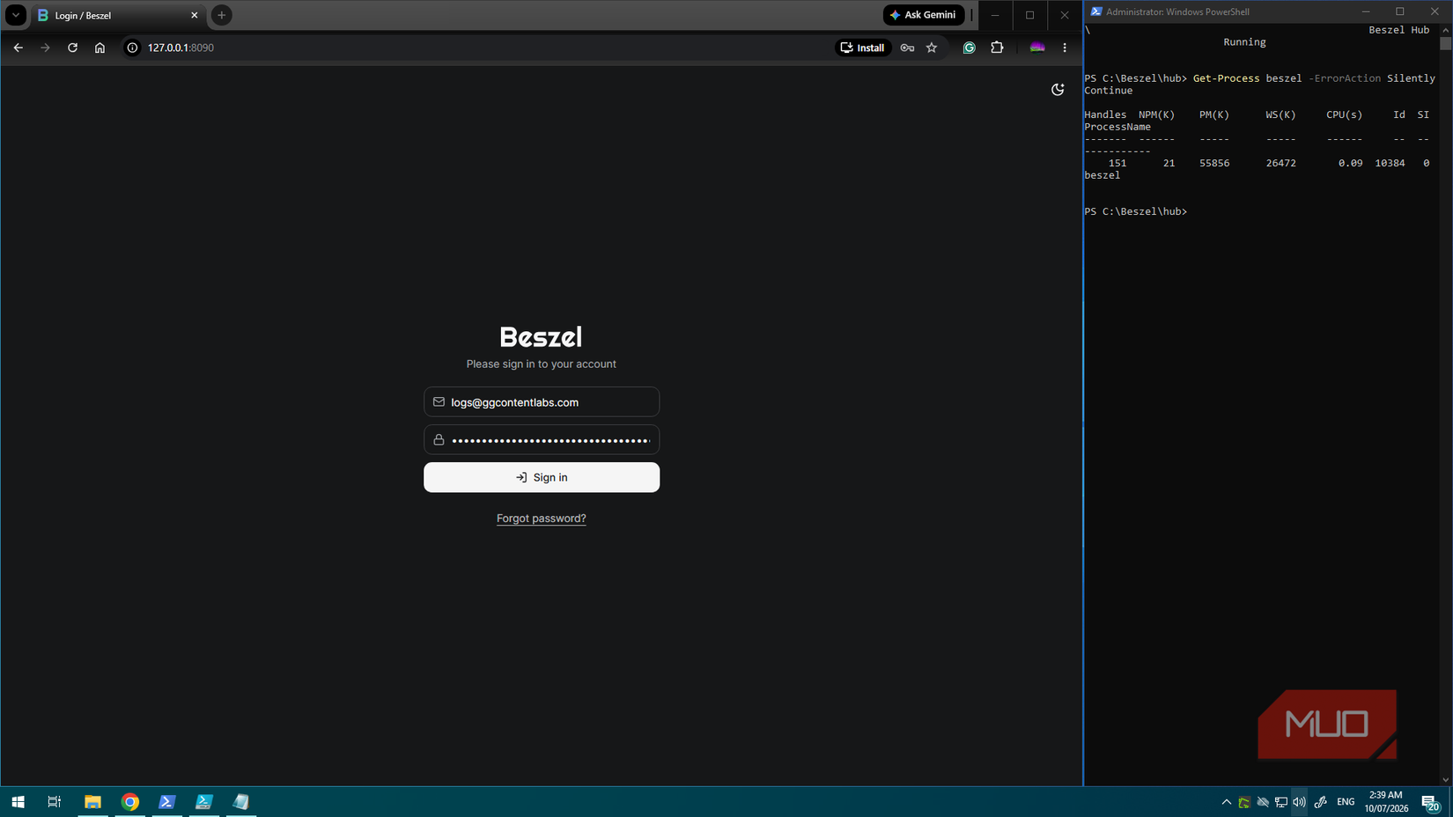Click the 'Beszel Hub' text in PowerShell
This screenshot has width=1453, height=817.
point(1399,30)
